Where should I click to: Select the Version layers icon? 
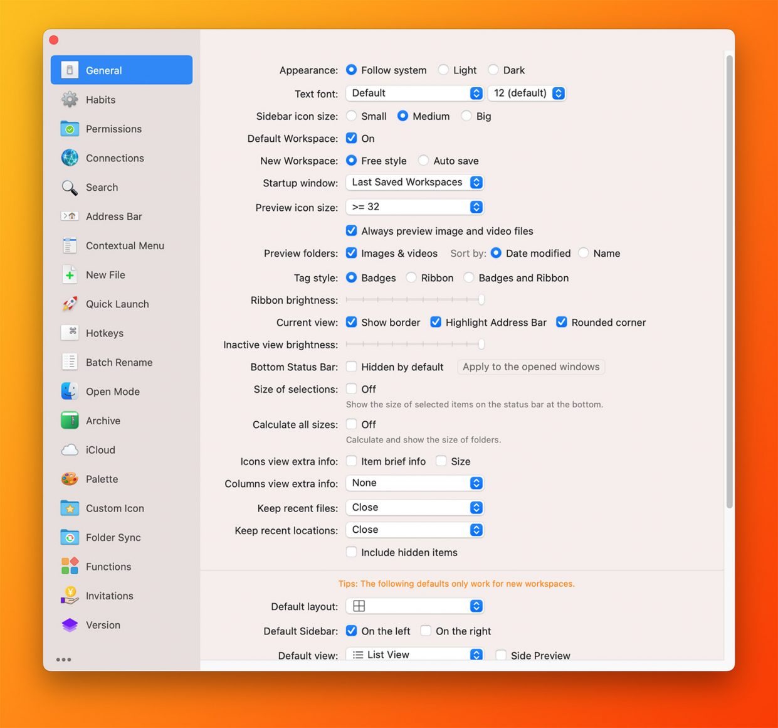pyautogui.click(x=70, y=625)
